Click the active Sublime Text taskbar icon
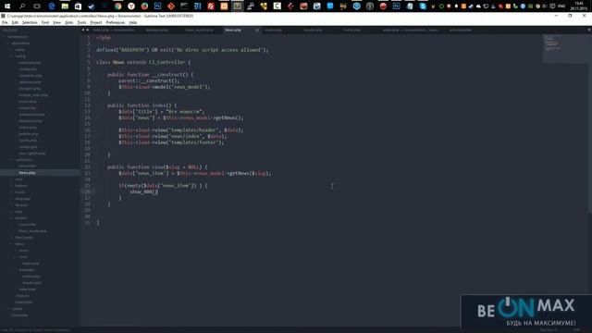592x333 pixels. [x=238, y=6]
